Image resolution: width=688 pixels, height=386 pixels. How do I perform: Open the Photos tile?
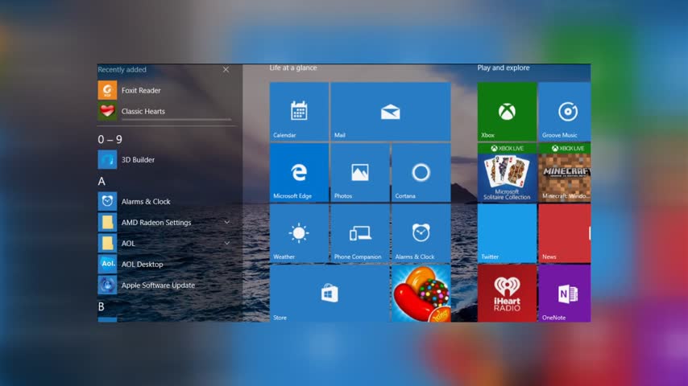click(359, 172)
